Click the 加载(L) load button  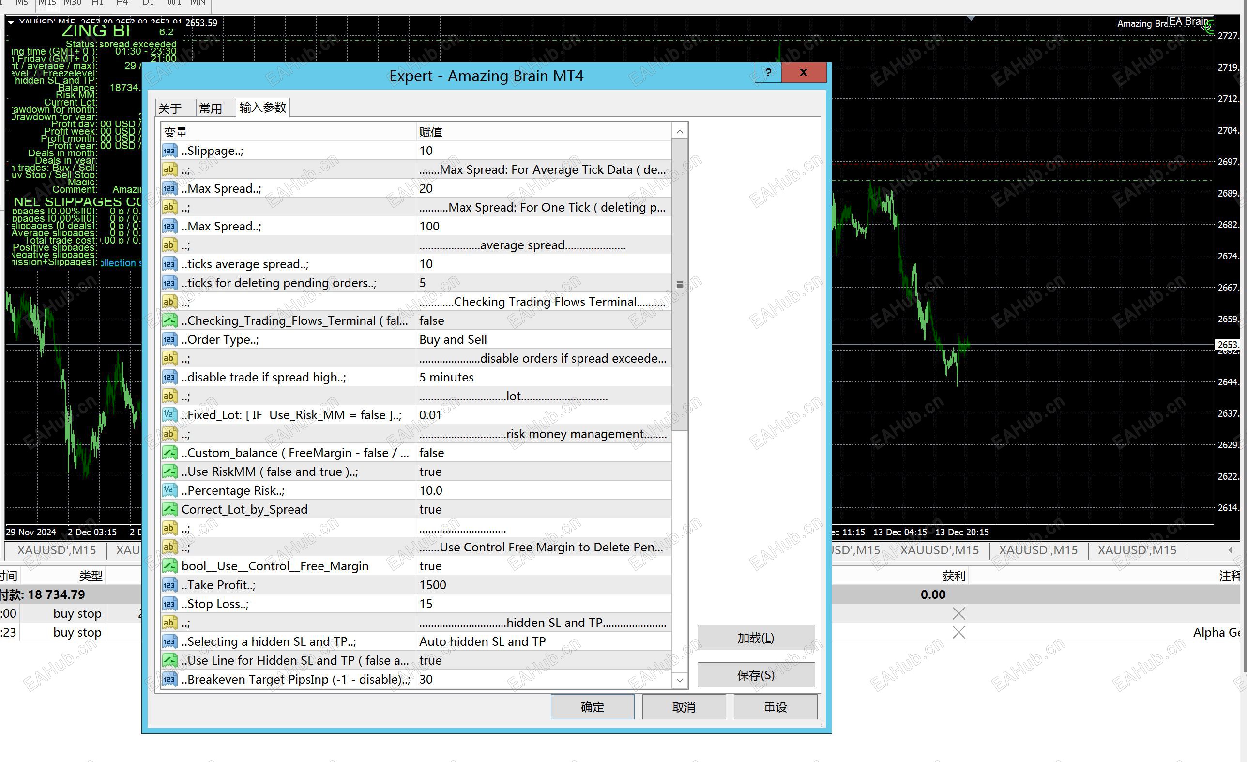click(x=756, y=638)
